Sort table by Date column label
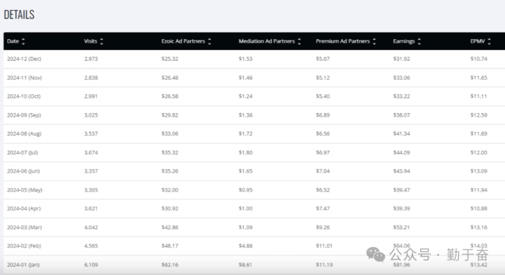The image size is (505, 275). pos(13,42)
